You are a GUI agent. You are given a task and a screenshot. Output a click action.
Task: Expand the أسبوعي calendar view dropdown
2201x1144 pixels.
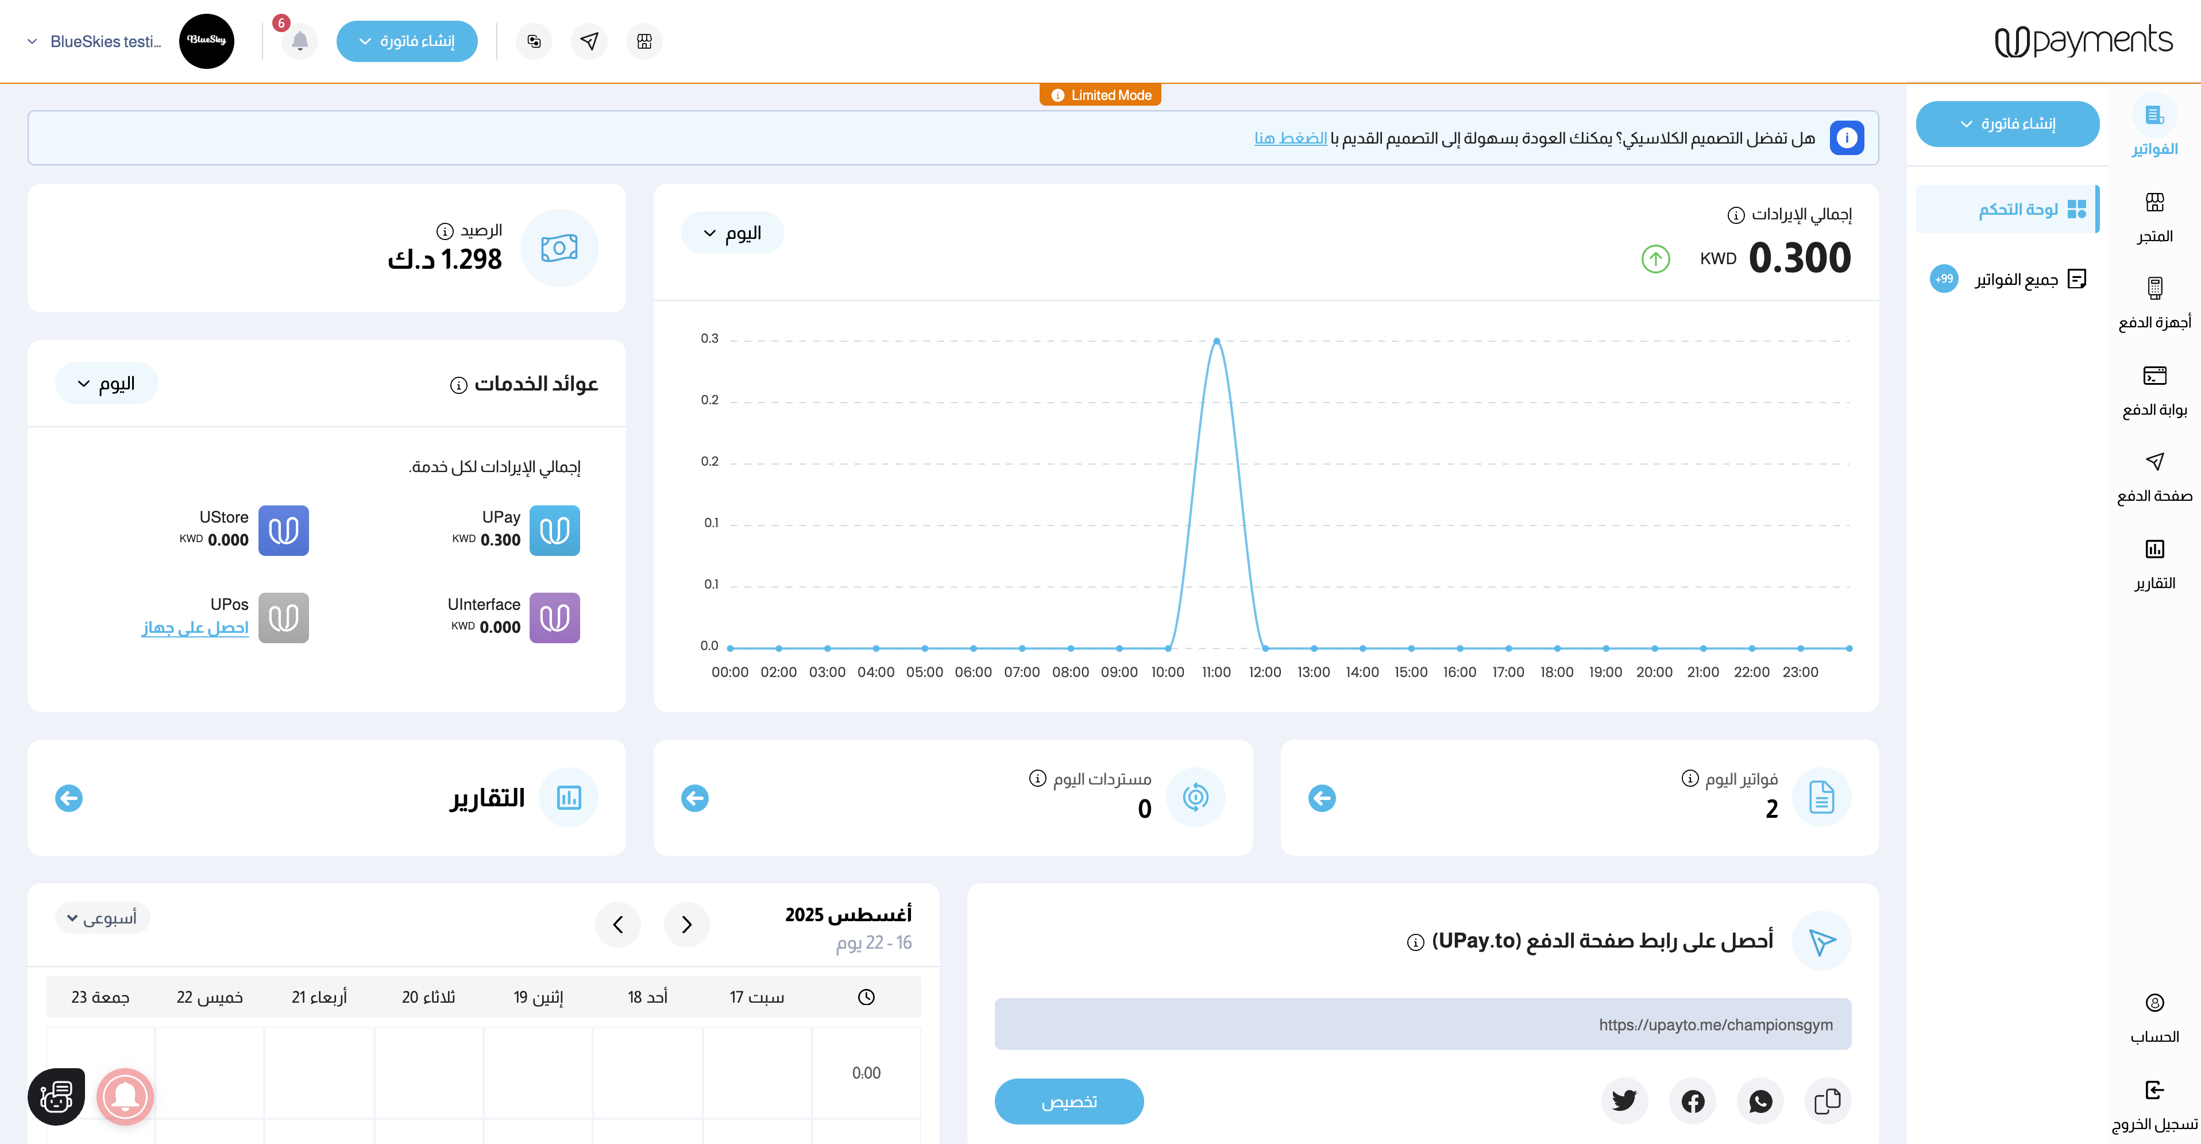point(102,918)
